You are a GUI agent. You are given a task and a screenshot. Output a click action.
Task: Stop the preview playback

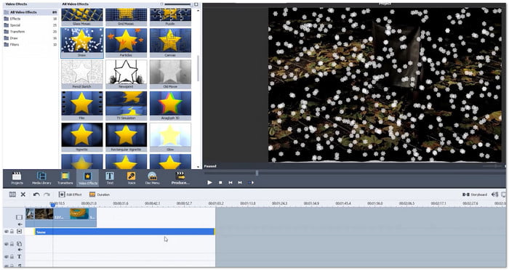[220, 182]
